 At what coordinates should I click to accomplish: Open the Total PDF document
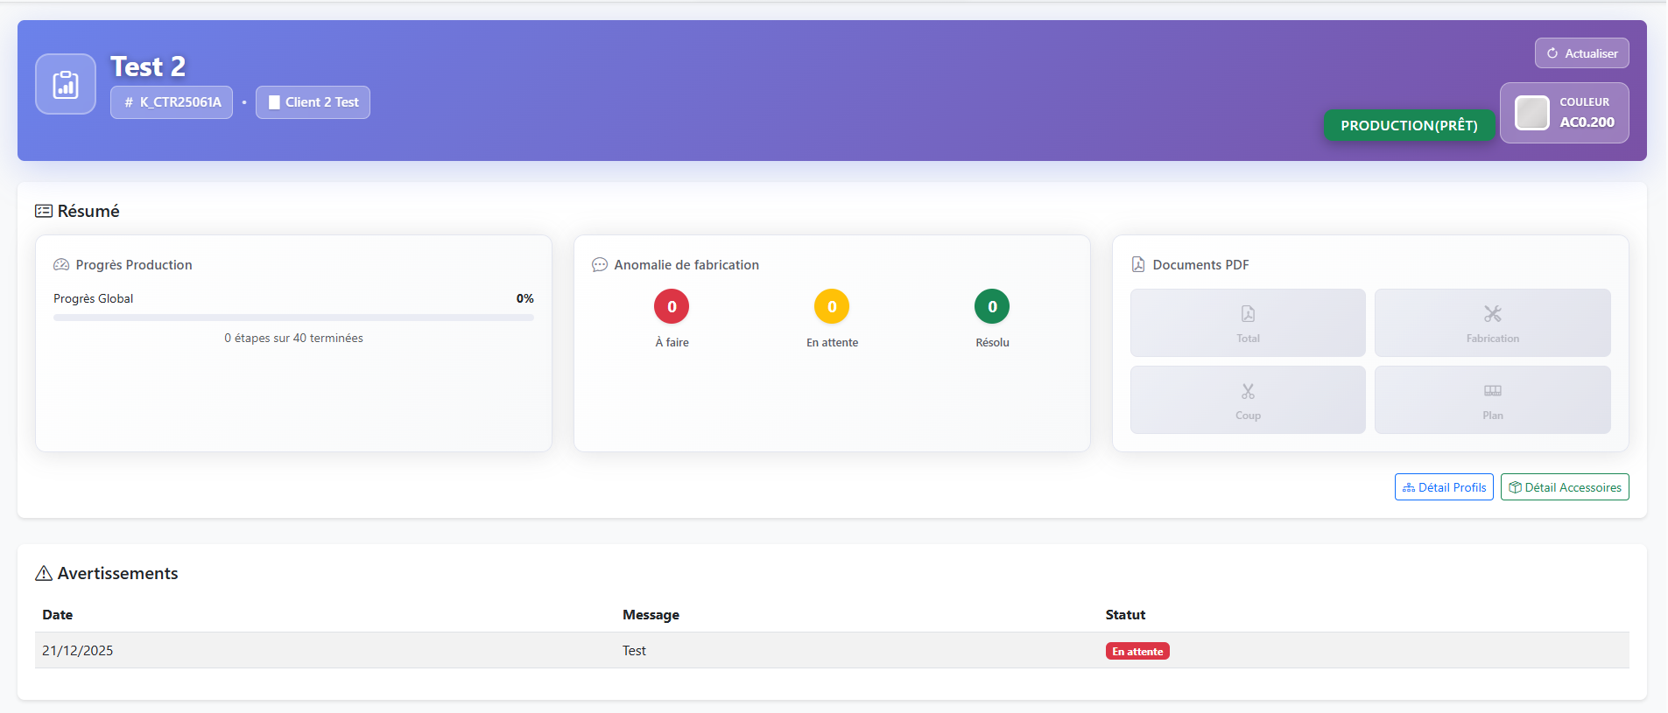tap(1247, 323)
